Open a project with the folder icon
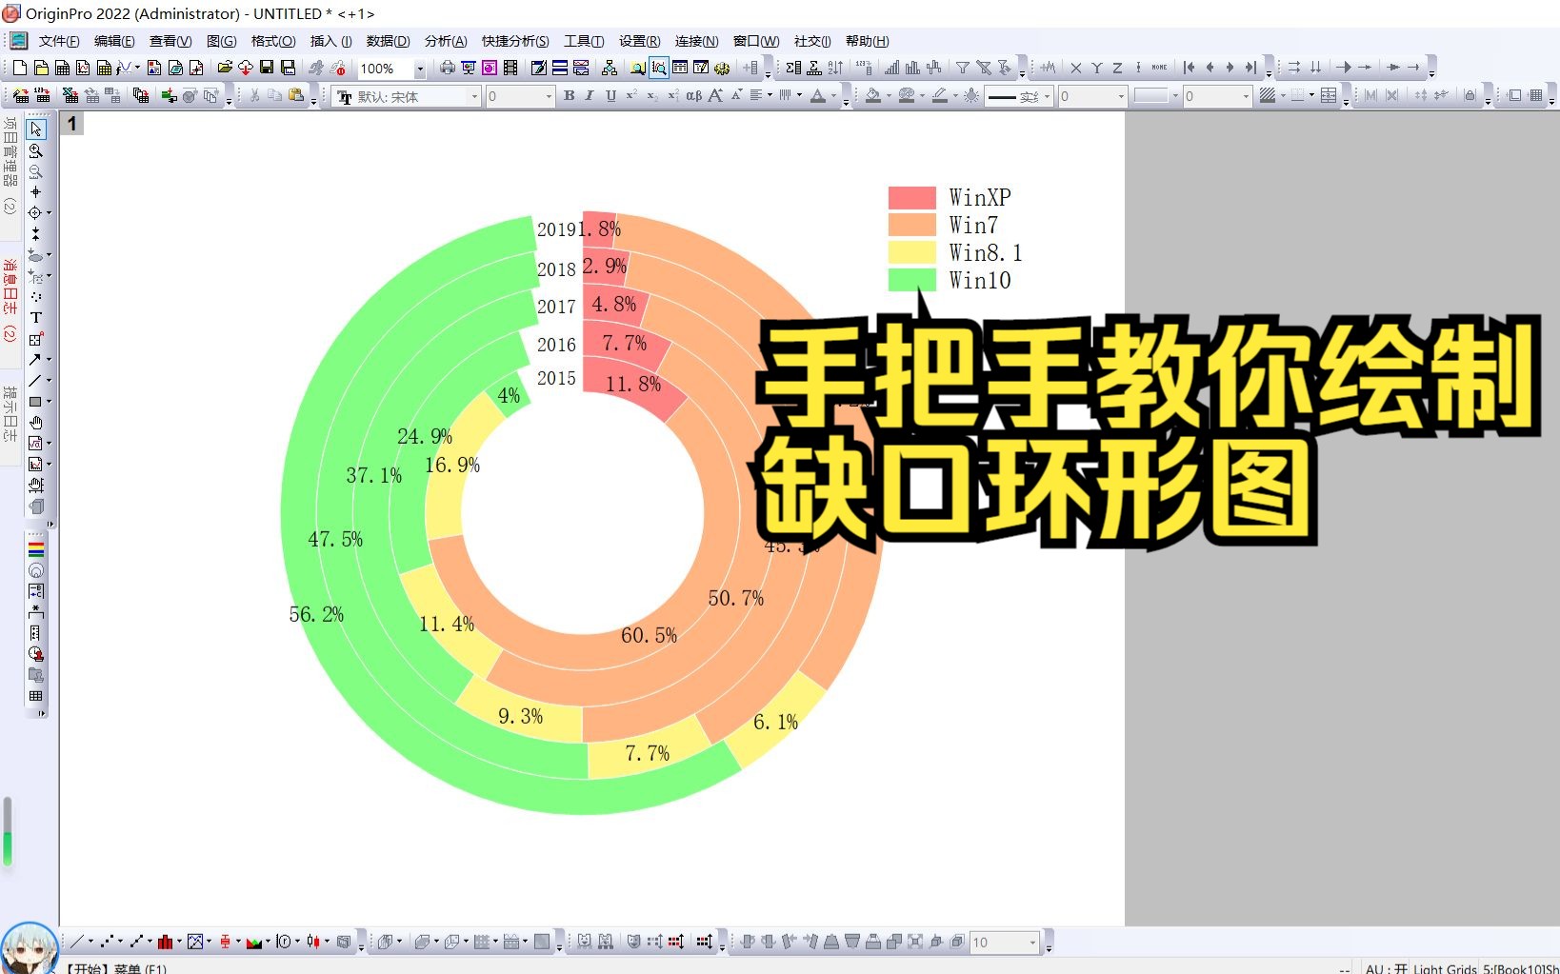 pyautogui.click(x=225, y=68)
